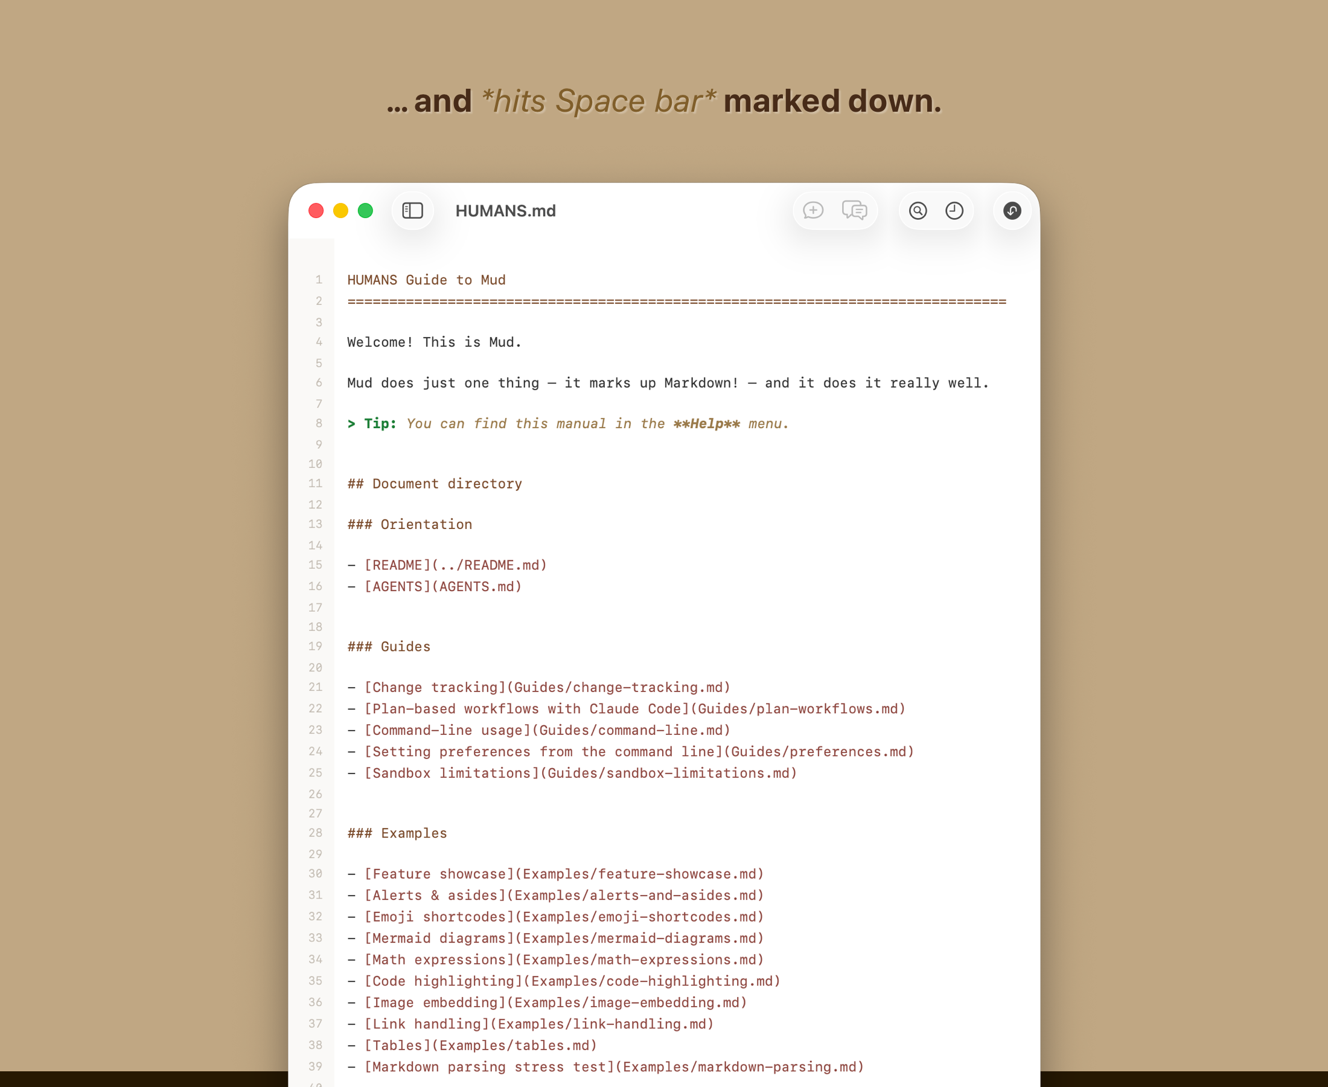Click the Sandbox limitations link line
Screen dimensions: 1328x1087
573,772
